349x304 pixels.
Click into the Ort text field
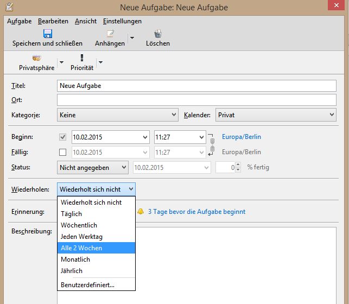click(196, 100)
